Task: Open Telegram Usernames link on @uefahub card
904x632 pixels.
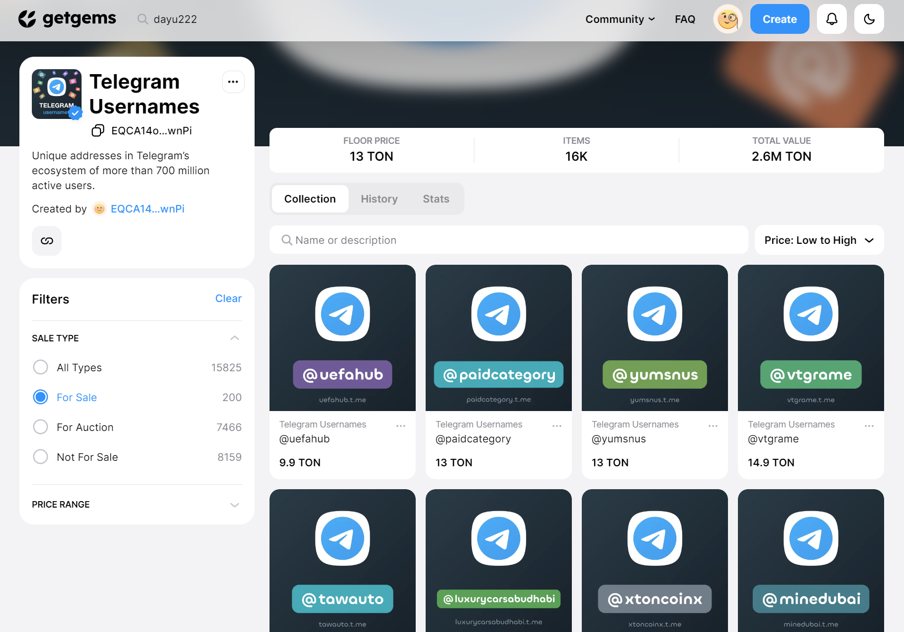Action: coord(323,424)
